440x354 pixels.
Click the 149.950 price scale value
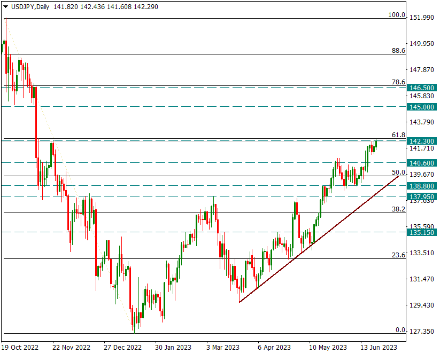(x=422, y=43)
